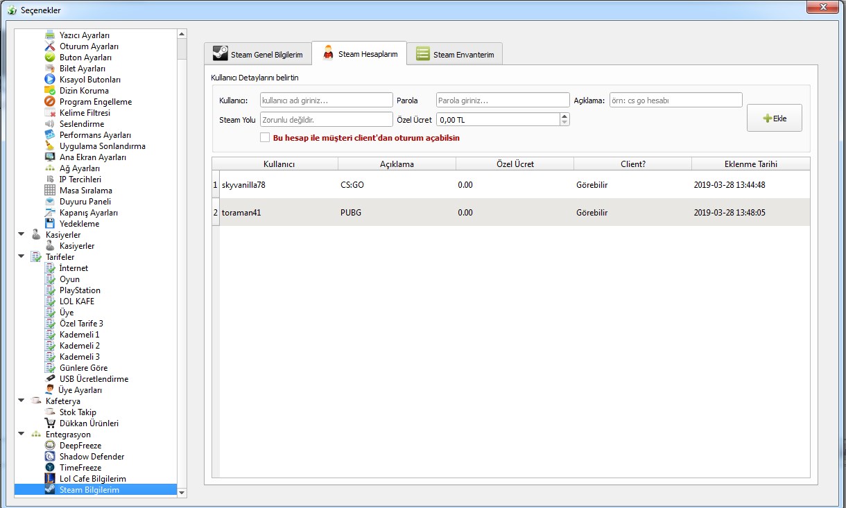Click the Kısayol Butonları blue icon

click(x=50, y=80)
